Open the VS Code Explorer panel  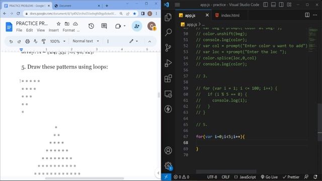pyautogui.click(x=168, y=17)
